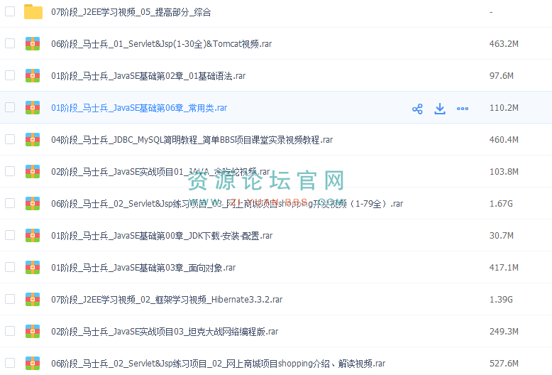Open file 07阶段 框架学习视频_Hibernate3.3.2.rar
This screenshot has width=552, height=375.
pos(167,300)
